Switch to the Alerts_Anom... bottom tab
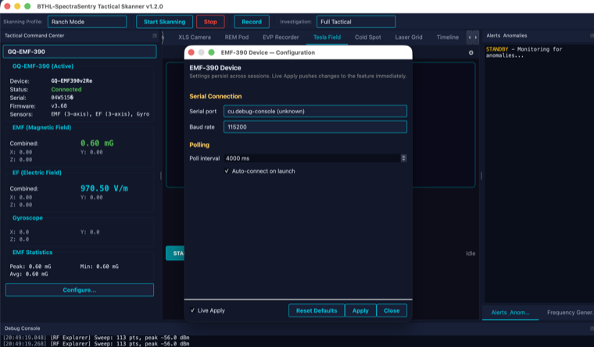This screenshot has width=594, height=347. tap(510, 313)
